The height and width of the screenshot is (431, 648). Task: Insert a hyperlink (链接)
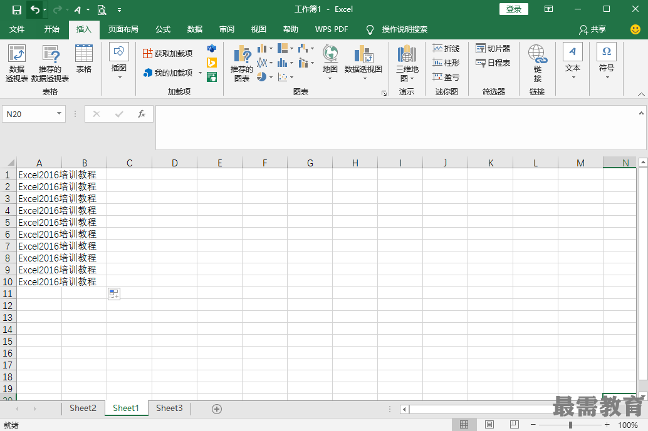click(x=537, y=63)
